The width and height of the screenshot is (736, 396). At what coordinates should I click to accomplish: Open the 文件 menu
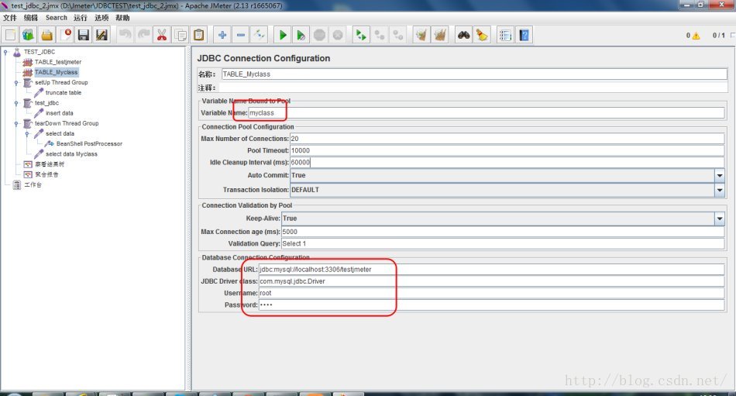click(x=10, y=18)
